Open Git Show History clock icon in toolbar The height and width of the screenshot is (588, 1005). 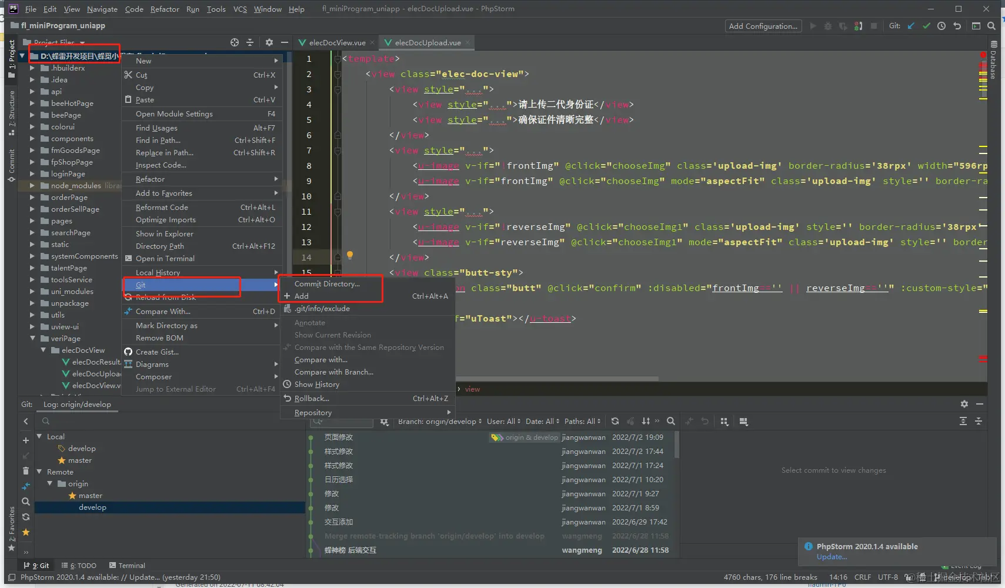[941, 26]
